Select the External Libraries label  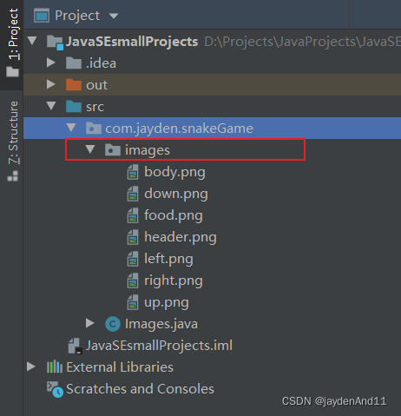(x=120, y=367)
